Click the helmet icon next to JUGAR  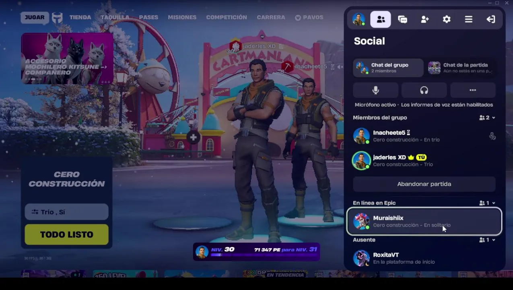point(57,17)
